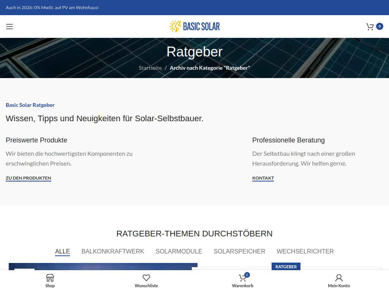This screenshot has height=291, width=389.
Task: Follow the ZU DEN PRODUKTEN link
Action: click(x=28, y=178)
